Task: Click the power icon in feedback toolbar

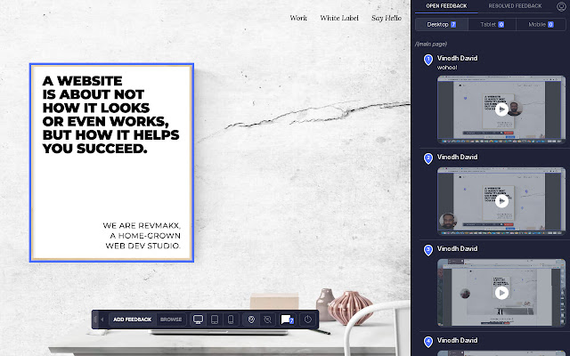Action: (x=308, y=320)
